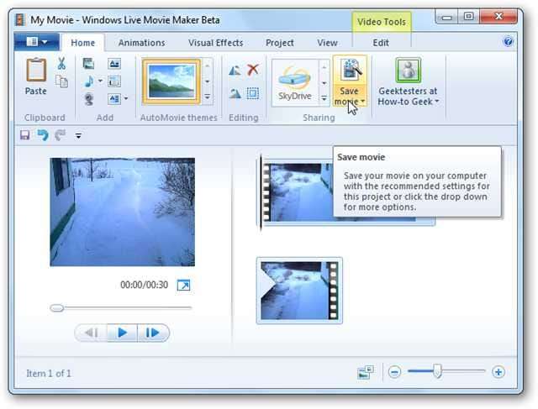The width and height of the screenshot is (538, 409).
Task: Open the Customize Quick Access Toolbar dropdown
Action: 78,135
